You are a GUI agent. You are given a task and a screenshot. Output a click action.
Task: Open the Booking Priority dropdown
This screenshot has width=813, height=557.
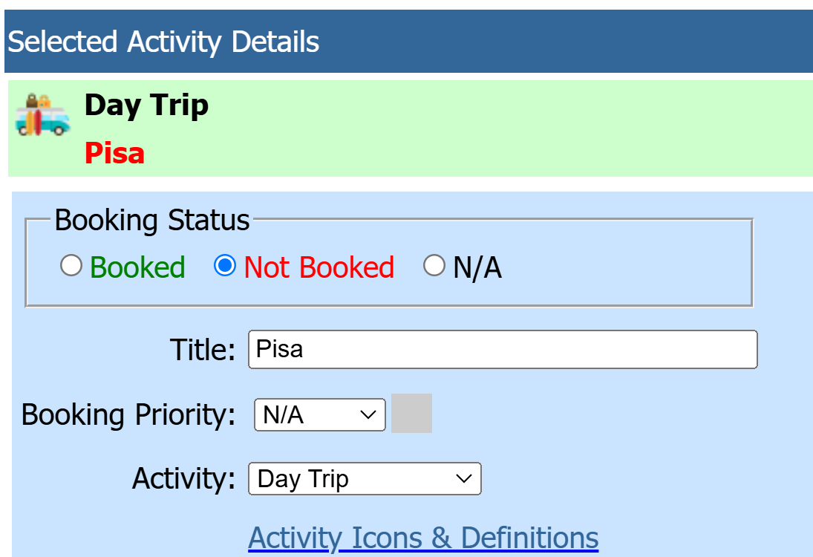coord(320,414)
